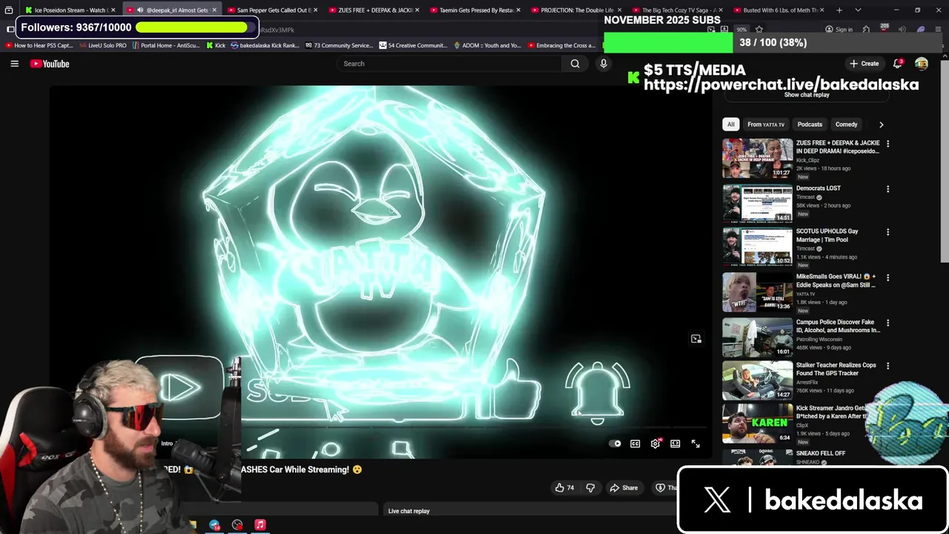Open MikeSmalls Goes VIRAL video title
Screen dimensions: 949x534
[x=836, y=280]
